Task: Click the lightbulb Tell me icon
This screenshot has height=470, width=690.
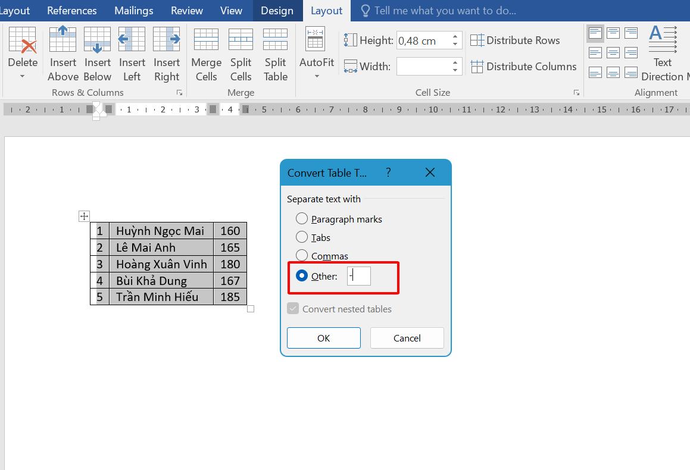Action: click(365, 11)
